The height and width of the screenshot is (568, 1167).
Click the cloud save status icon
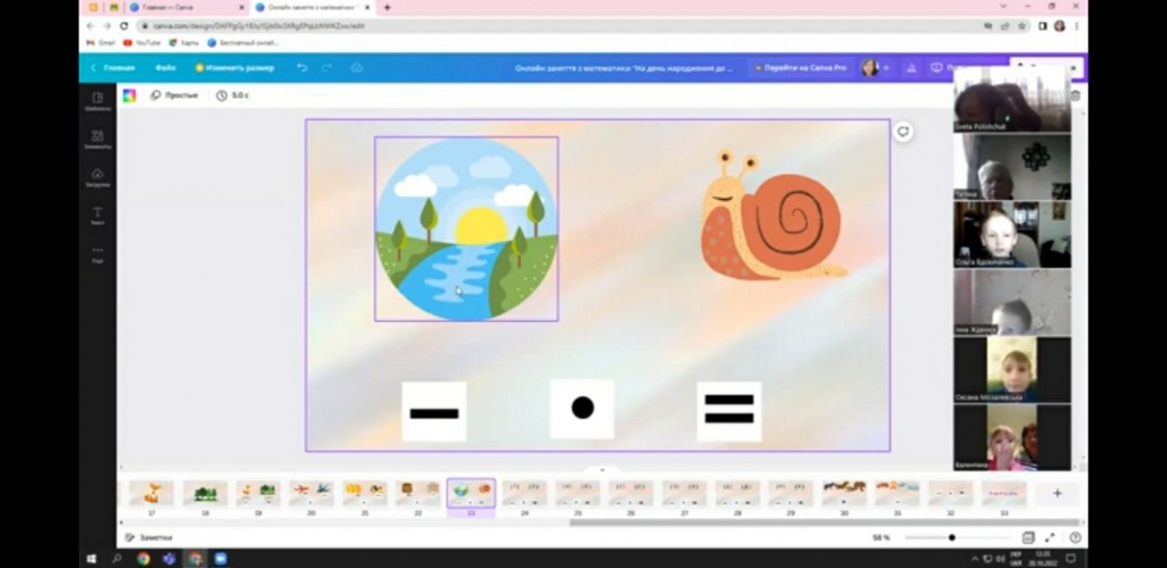pos(357,68)
